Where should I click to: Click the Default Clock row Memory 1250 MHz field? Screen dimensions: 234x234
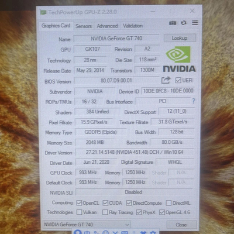coord(135,183)
